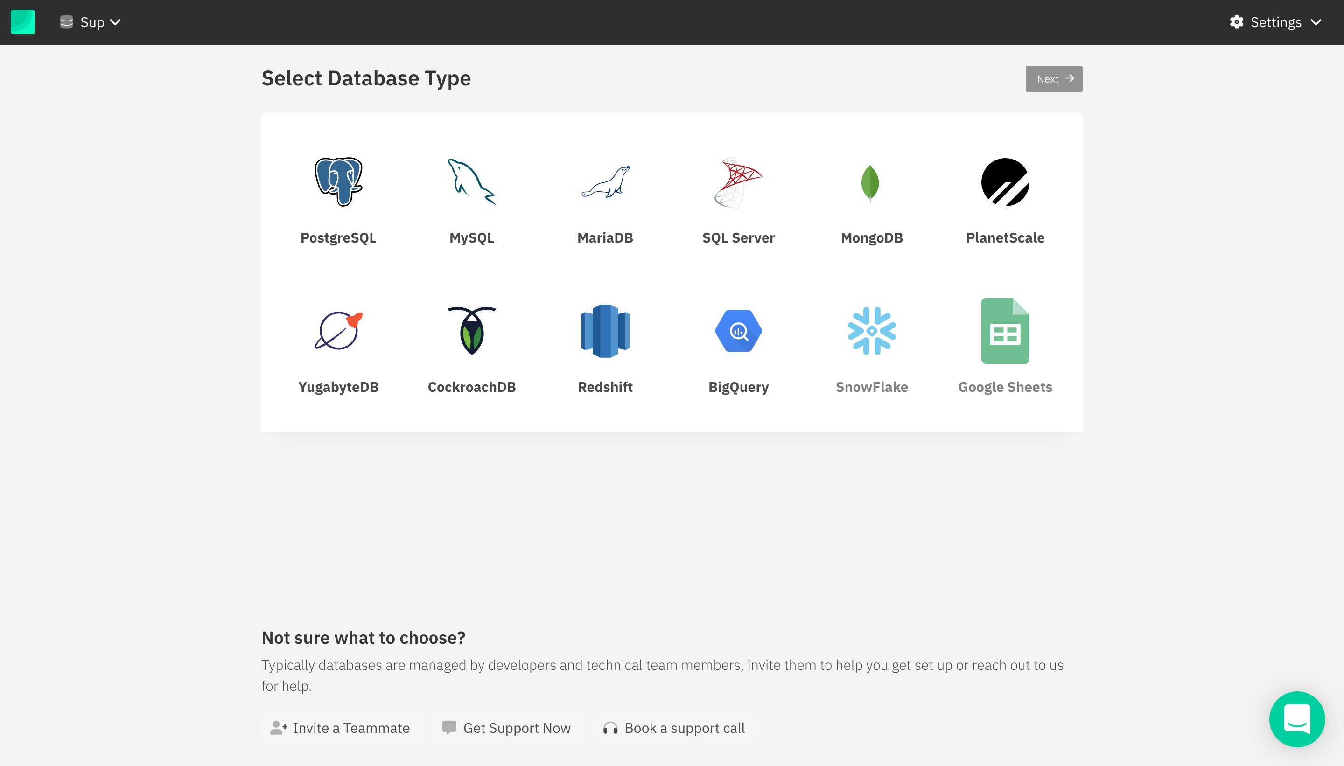This screenshot has width=1344, height=766.
Task: Select the BigQuery hexagon icon
Action: (x=738, y=330)
